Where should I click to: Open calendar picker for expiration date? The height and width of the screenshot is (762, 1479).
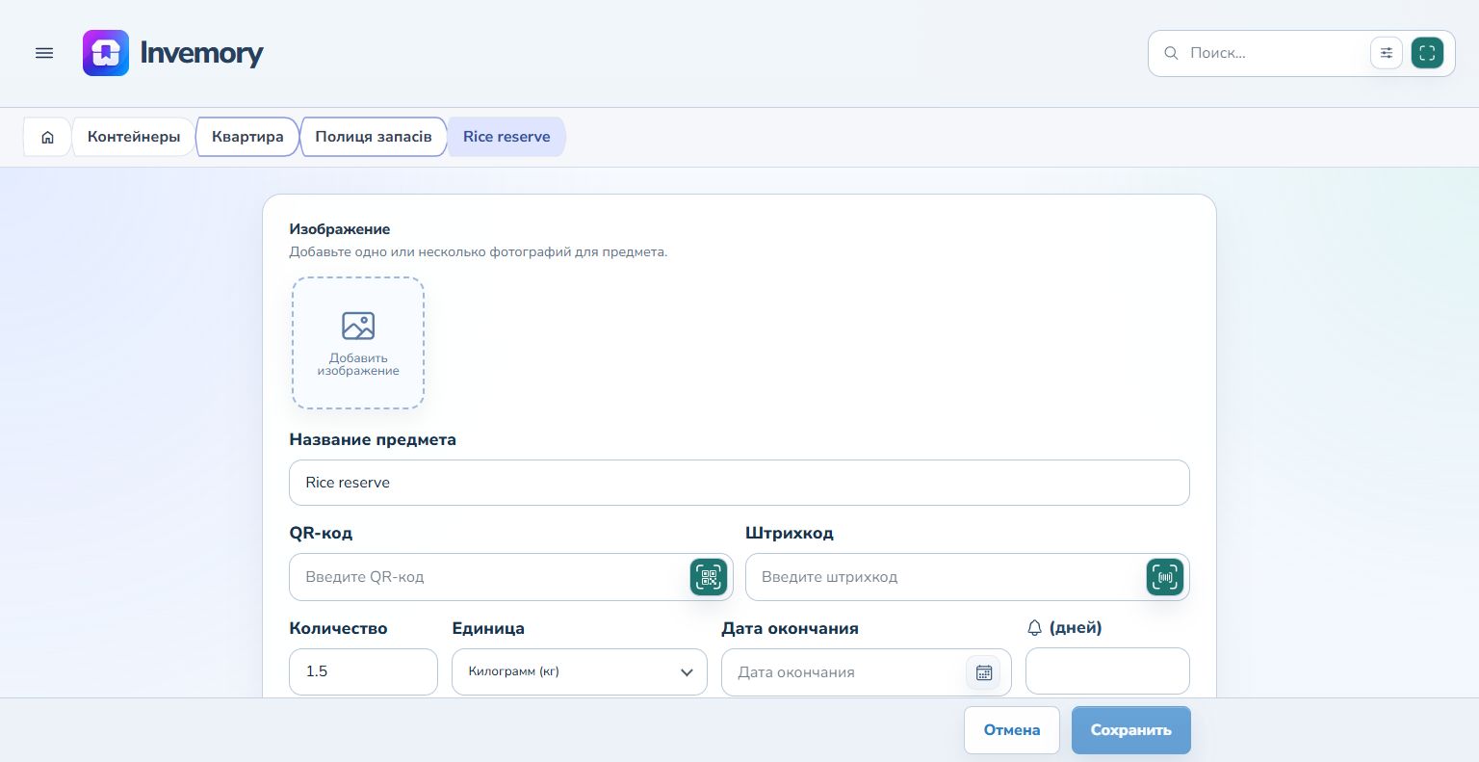tap(983, 672)
